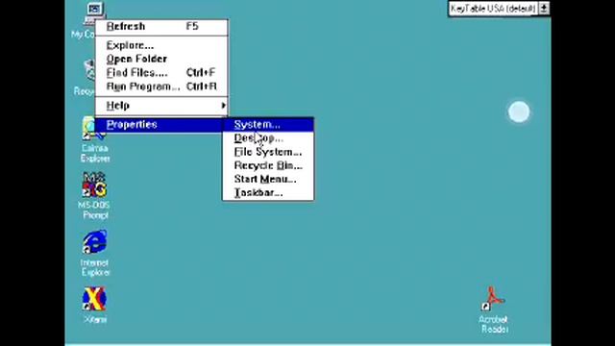Screen dimensions: 615x346
Task: Select Find Files... menu entry
Action: (161, 73)
